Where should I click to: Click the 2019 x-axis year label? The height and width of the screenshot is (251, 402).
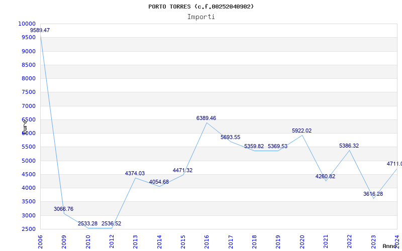pyautogui.click(x=278, y=242)
